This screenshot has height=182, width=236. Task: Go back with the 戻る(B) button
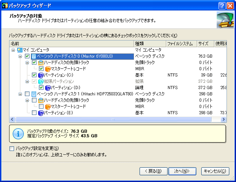153,171
